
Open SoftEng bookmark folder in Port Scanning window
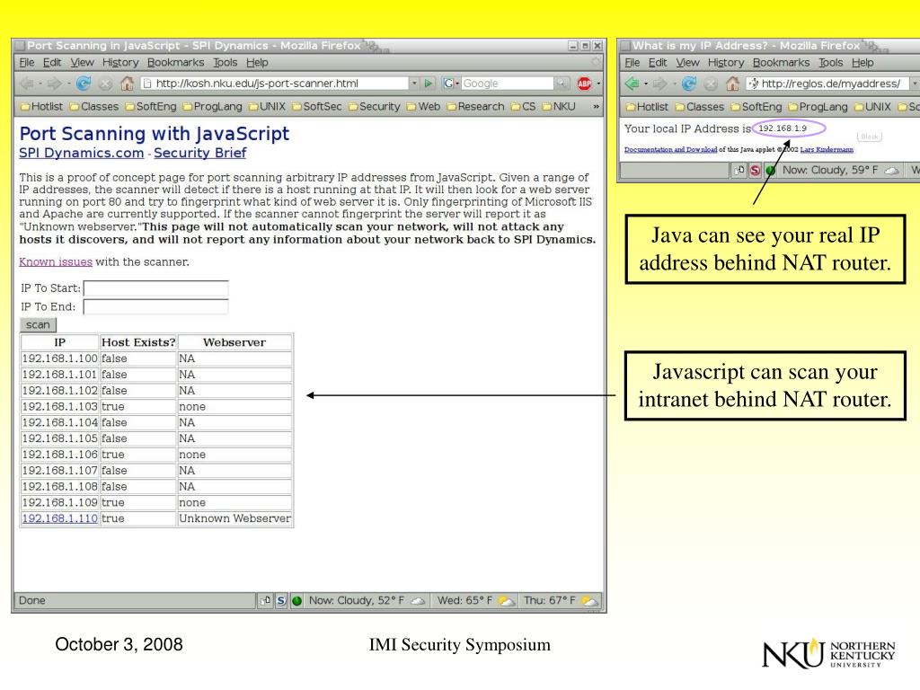(151, 107)
